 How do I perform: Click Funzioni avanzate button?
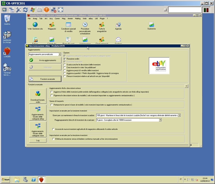[45, 79]
